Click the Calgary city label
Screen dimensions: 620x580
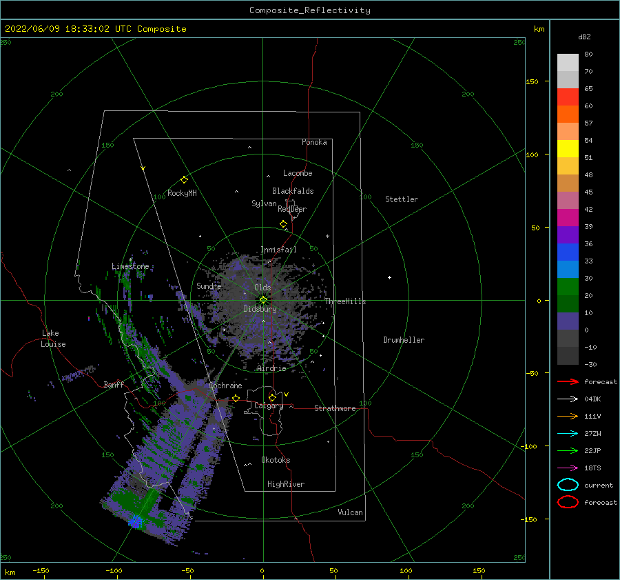click(x=269, y=406)
